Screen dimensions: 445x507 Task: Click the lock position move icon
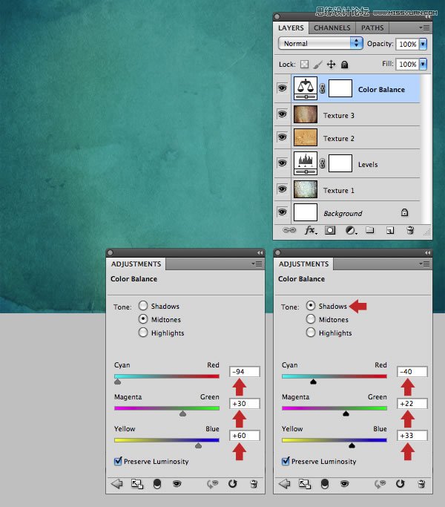tap(332, 65)
